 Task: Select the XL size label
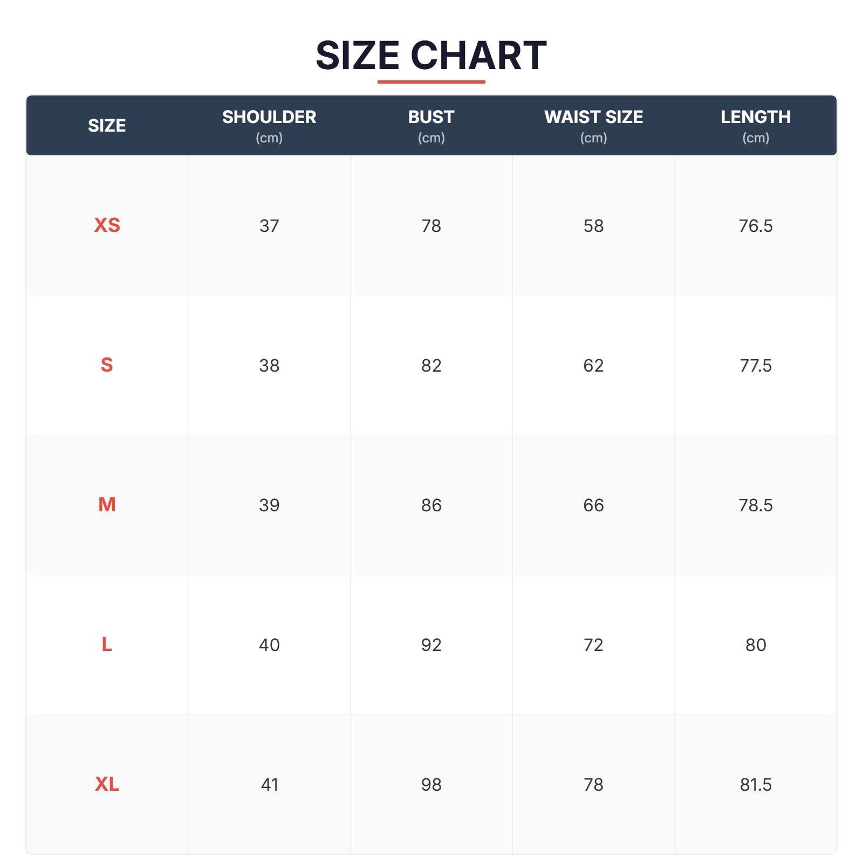pyautogui.click(x=107, y=784)
